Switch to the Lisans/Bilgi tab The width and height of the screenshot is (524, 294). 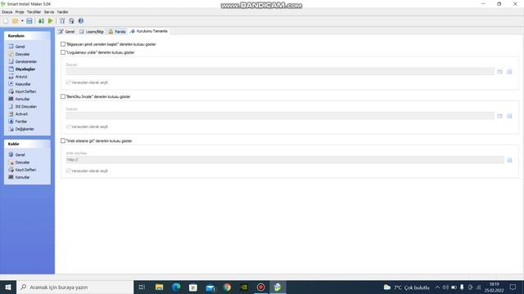(x=91, y=31)
